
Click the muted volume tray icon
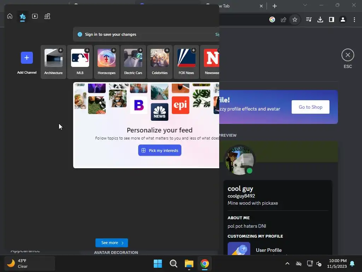click(x=319, y=263)
